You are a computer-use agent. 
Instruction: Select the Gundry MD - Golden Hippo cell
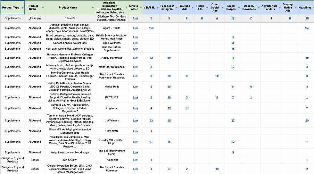point(112,142)
